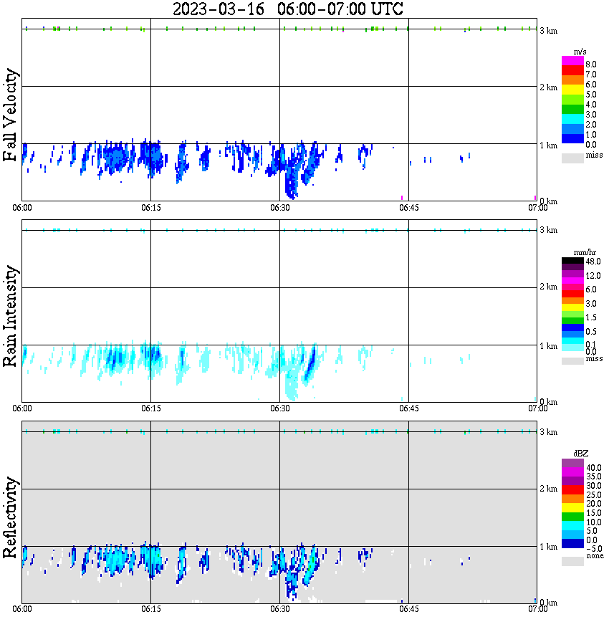
Task: Click the plot title date 2023-03-16
Action: (x=219, y=9)
